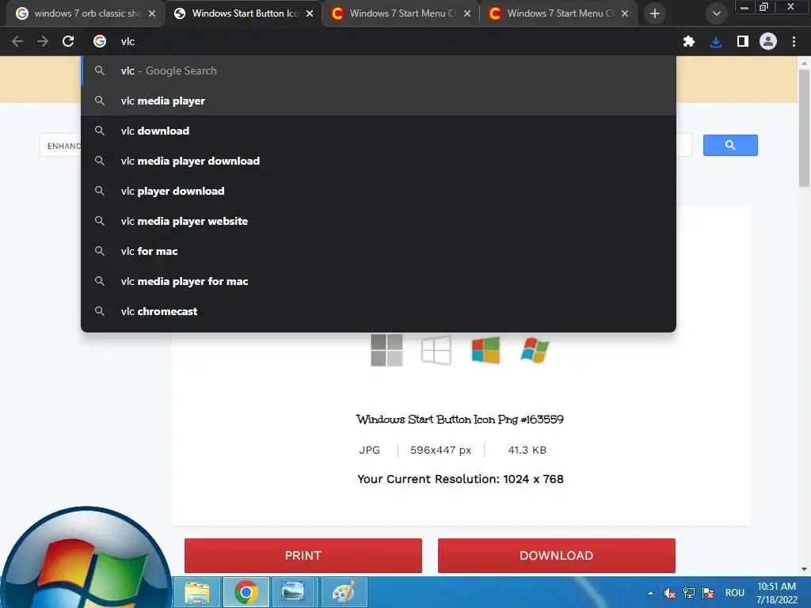This screenshot has width=811, height=608.
Task: Close the first Windows 7 Start Menu tab
Action: (x=467, y=13)
